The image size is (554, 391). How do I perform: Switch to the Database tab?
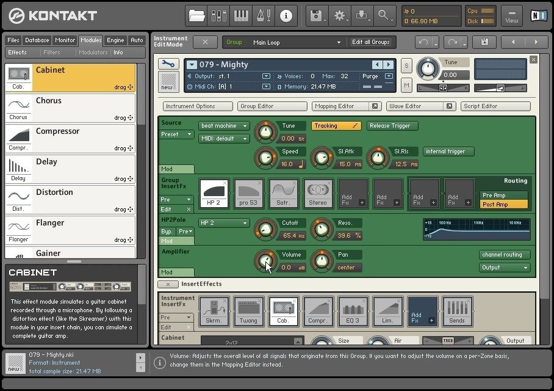pyautogui.click(x=37, y=40)
